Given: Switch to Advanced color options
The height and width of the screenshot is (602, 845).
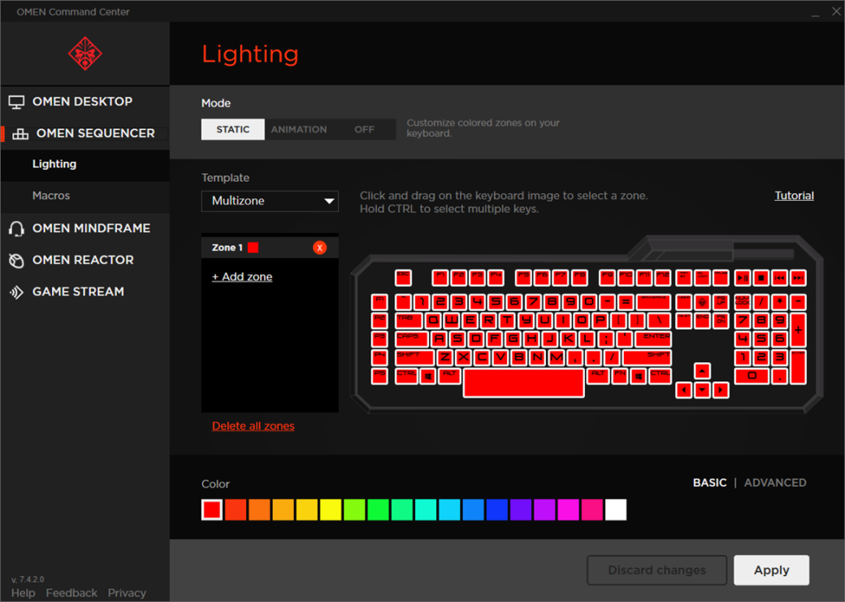Looking at the screenshot, I should [775, 483].
